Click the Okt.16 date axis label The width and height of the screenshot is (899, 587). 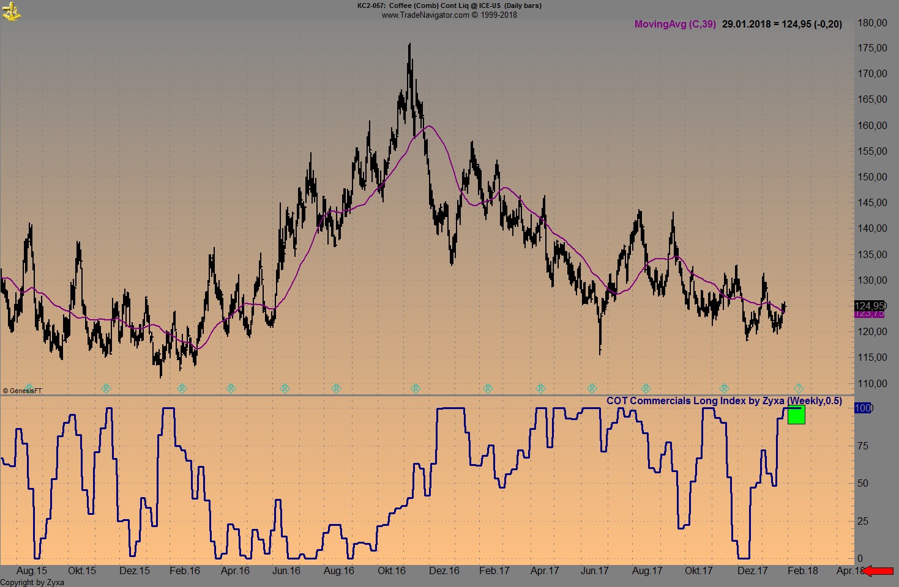click(392, 571)
